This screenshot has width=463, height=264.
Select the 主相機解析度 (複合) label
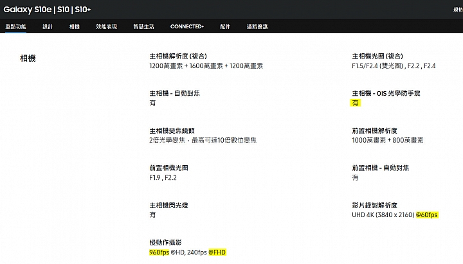178,56
